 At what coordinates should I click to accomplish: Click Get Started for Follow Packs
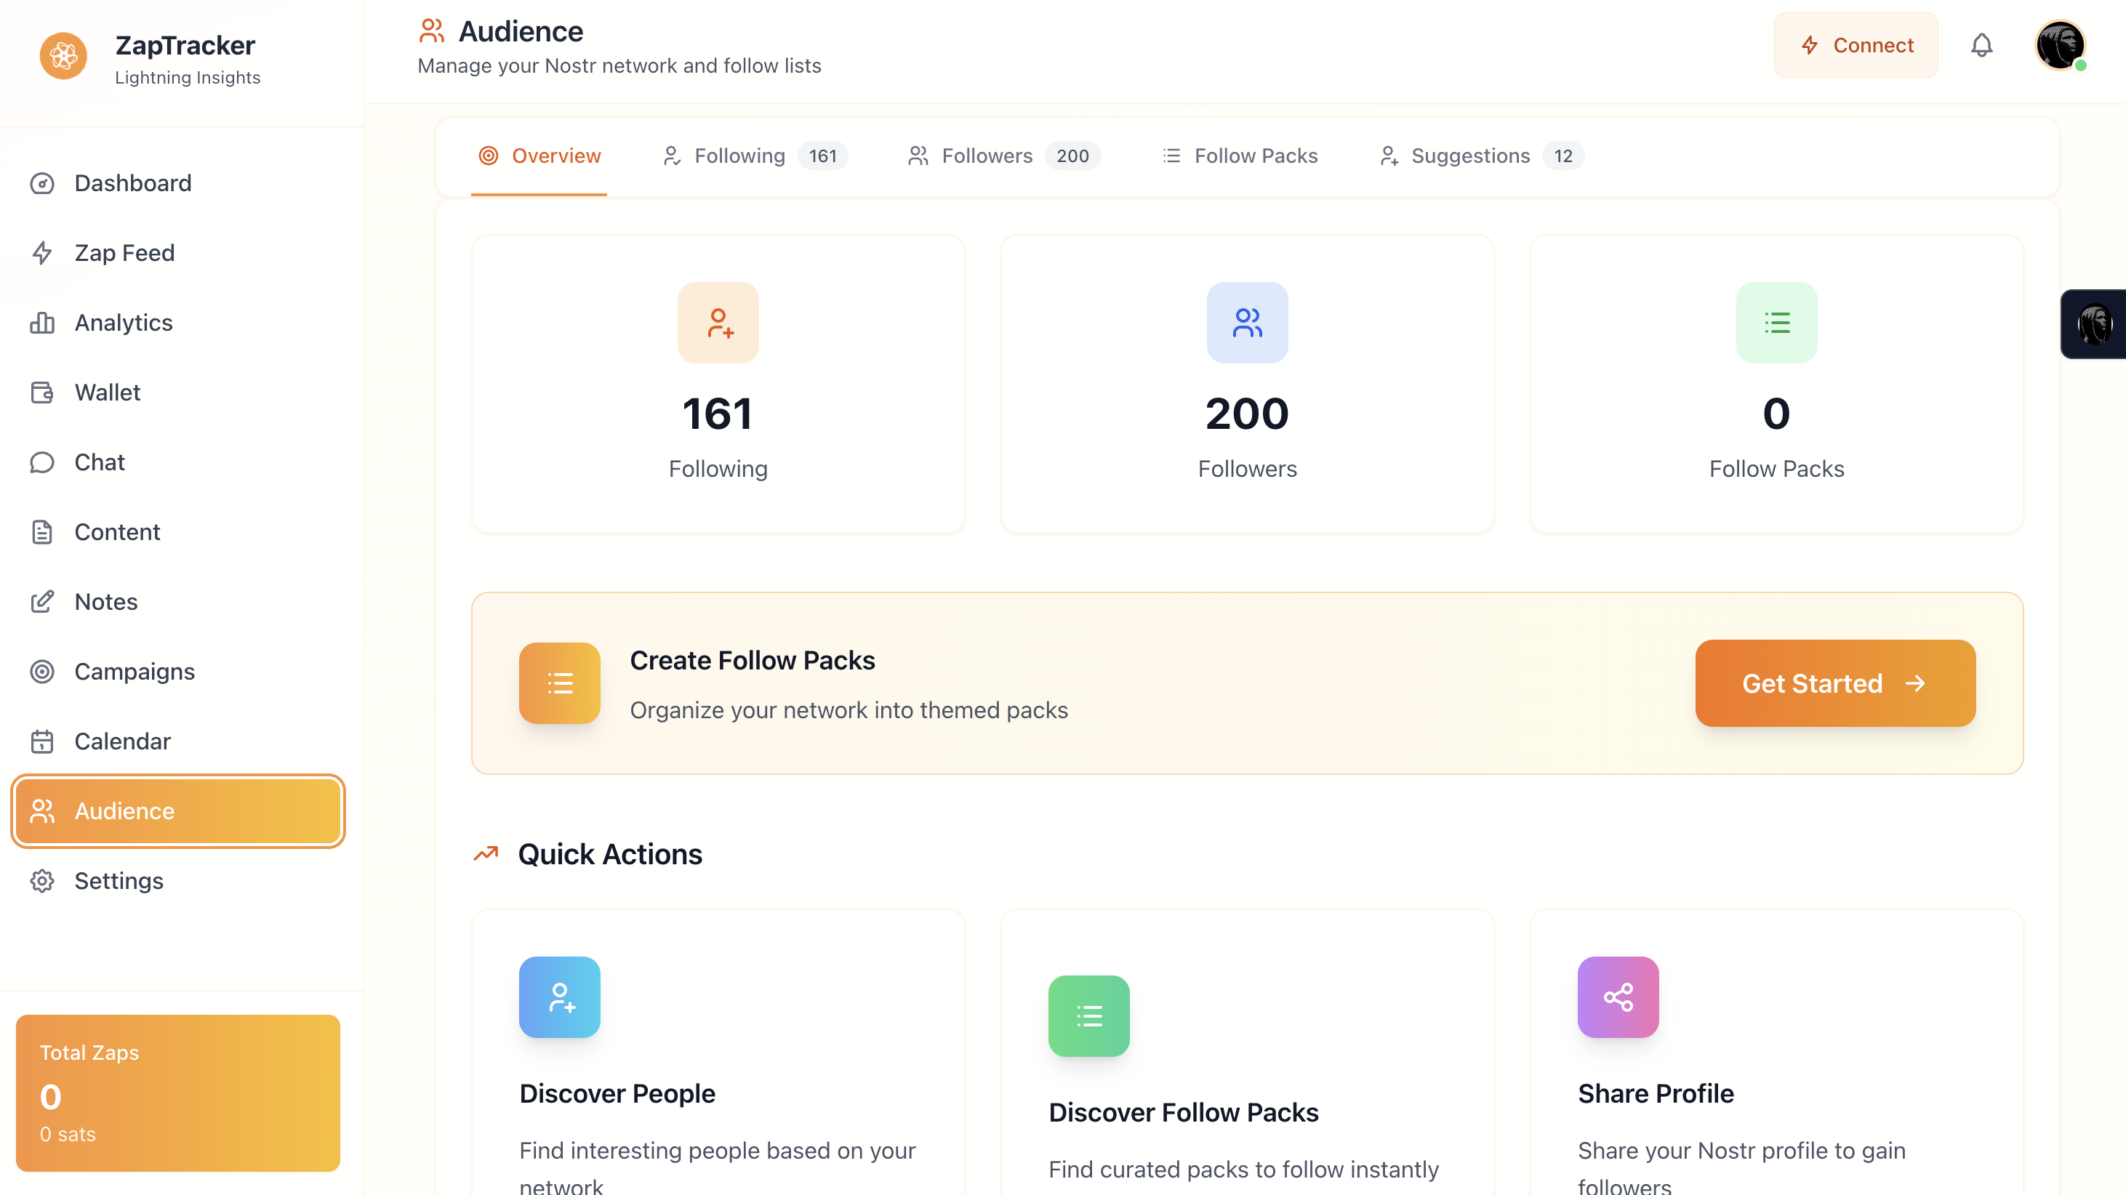[1834, 683]
